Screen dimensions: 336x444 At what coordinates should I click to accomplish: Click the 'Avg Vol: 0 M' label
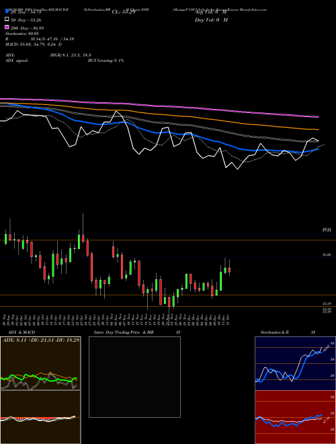(211, 12)
